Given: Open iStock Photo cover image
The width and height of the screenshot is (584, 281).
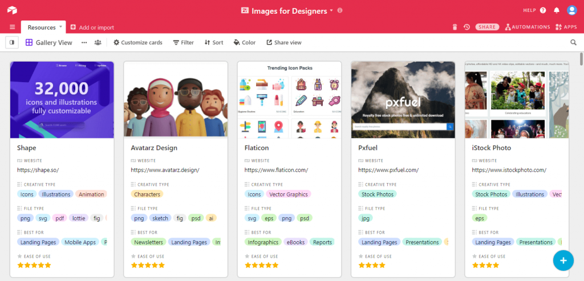Looking at the screenshot, I should click(517, 100).
